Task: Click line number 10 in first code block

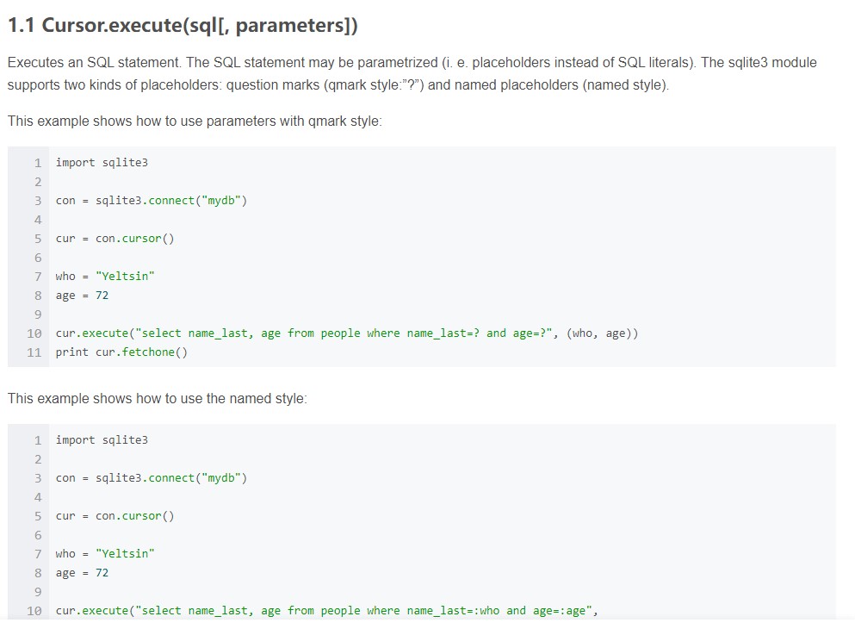Action: (34, 333)
